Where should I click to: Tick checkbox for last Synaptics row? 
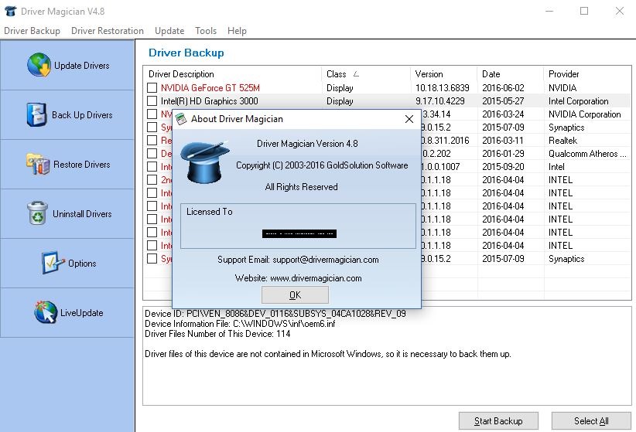tap(152, 259)
